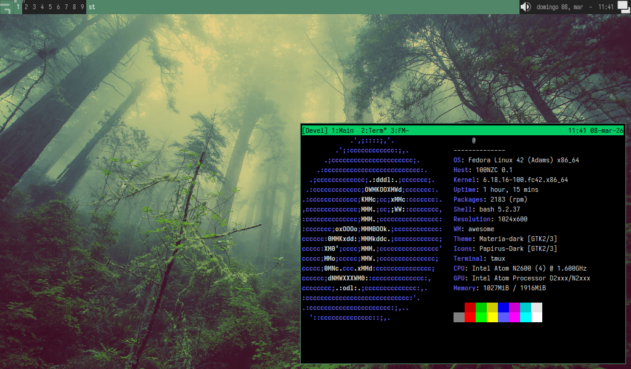Click the 'domingo 08, mar - 11:41' clock
Image resolution: width=631 pixels, height=369 pixels.
[x=575, y=7]
